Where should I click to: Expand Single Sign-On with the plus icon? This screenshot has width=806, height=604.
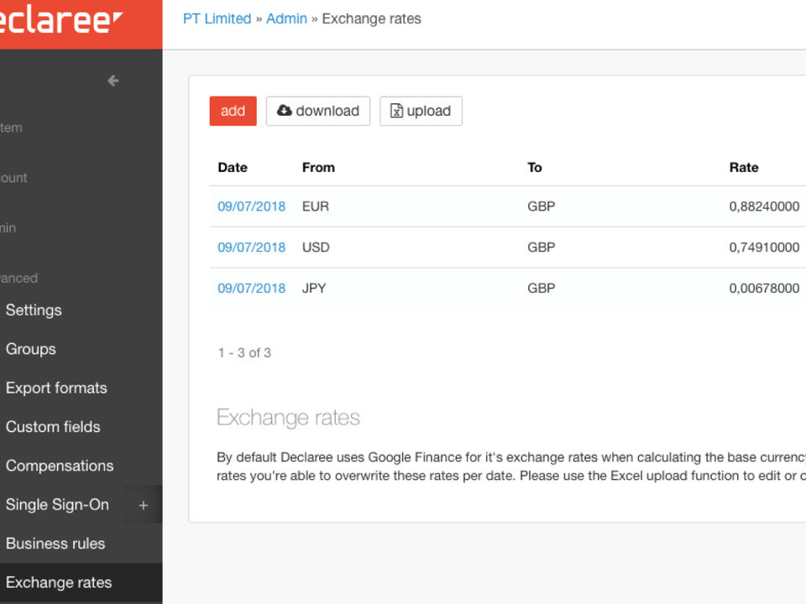pyautogui.click(x=144, y=505)
